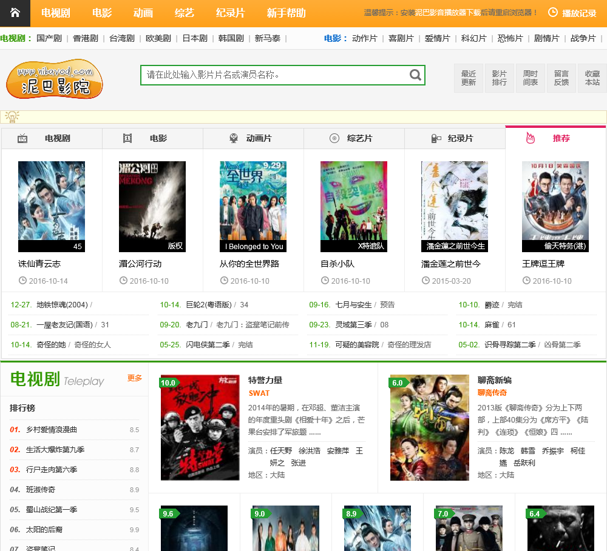Open the poster rated 9.6

(x=194, y=528)
